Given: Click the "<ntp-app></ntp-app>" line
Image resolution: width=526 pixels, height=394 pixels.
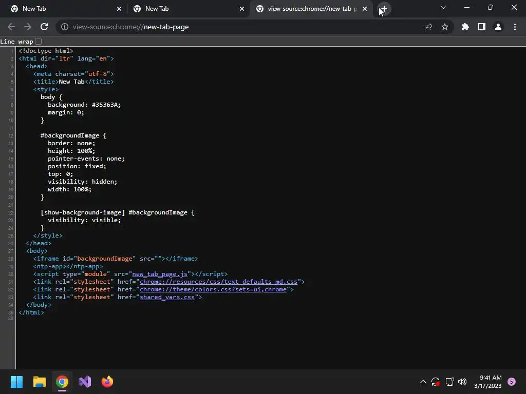Looking at the screenshot, I should 68,267.
